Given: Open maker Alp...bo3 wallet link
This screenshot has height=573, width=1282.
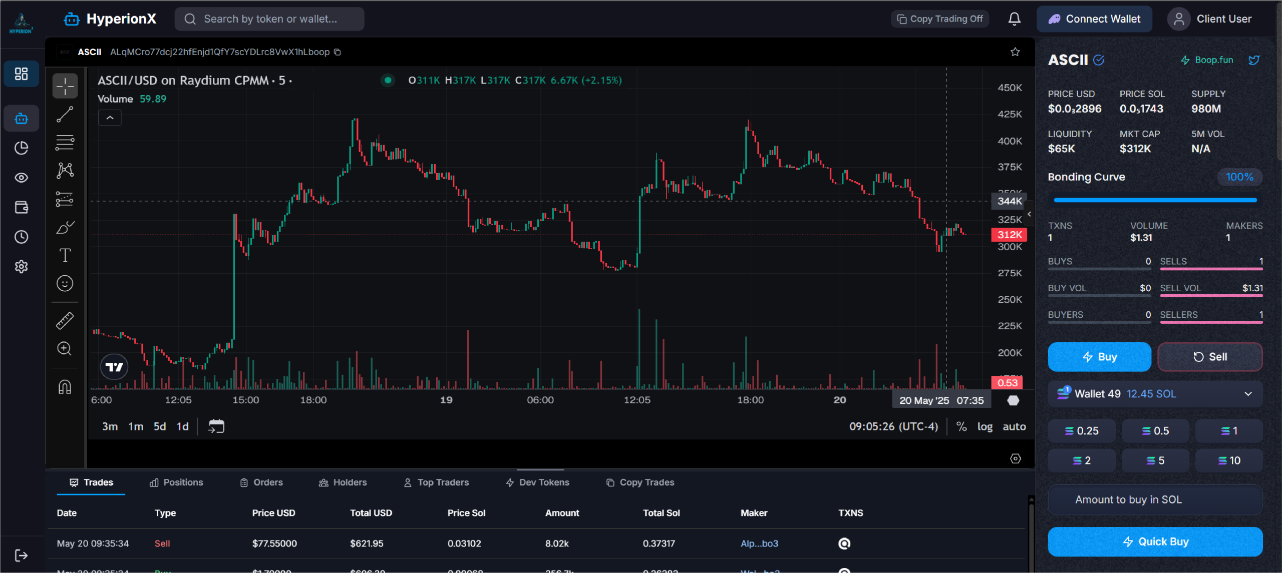Looking at the screenshot, I should tap(759, 543).
